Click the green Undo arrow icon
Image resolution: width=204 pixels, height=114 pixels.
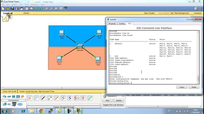click(x=36, y=9)
